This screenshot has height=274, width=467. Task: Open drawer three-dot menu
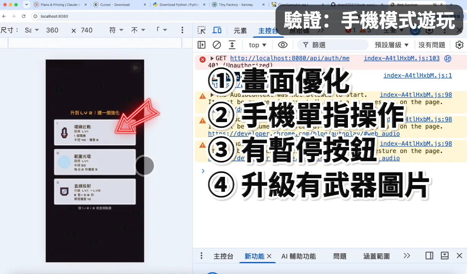(201, 256)
